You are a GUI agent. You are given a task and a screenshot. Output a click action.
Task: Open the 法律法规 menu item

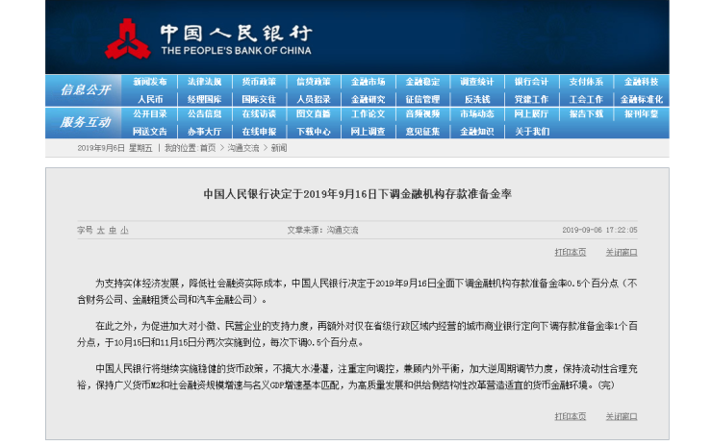click(x=204, y=82)
